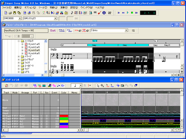This screenshot has width=186, height=139.
Task: Collapse the Hard Rock folder in tree
Action: click(x=19, y=41)
